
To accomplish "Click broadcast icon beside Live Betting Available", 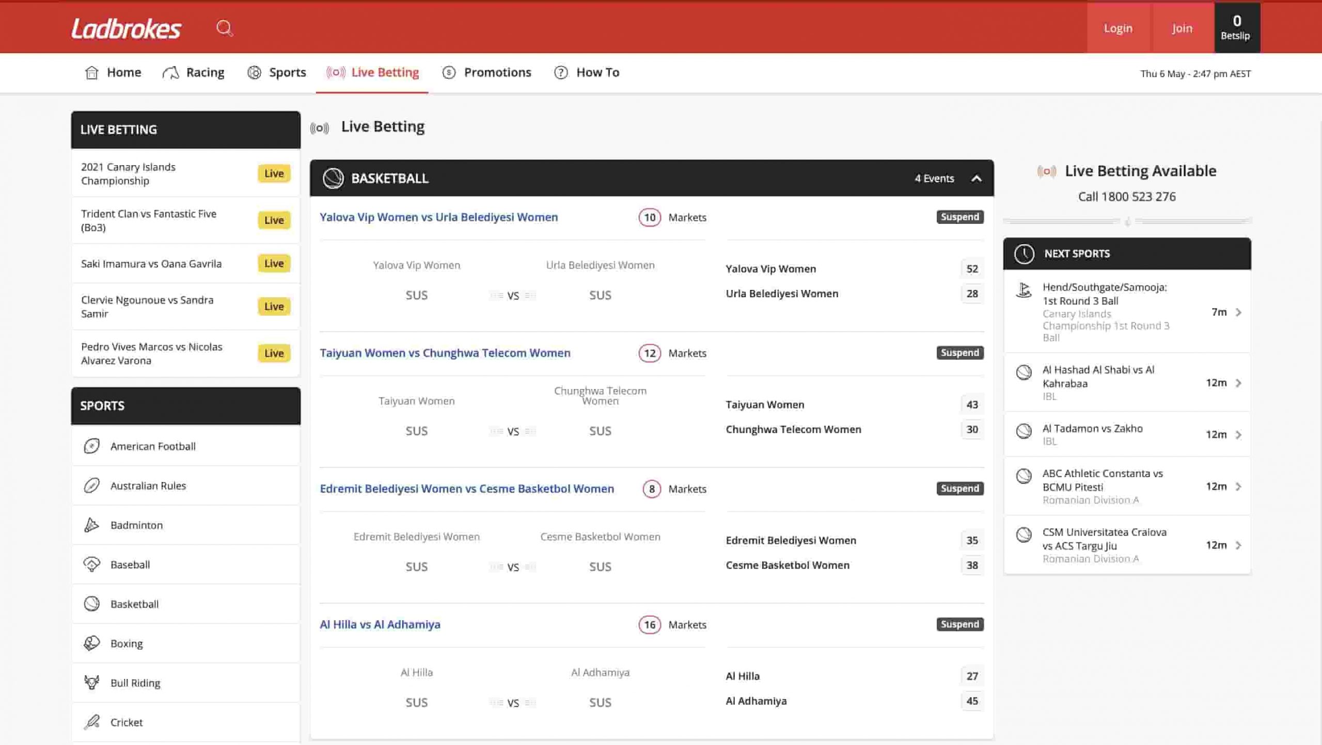I will (x=1047, y=171).
